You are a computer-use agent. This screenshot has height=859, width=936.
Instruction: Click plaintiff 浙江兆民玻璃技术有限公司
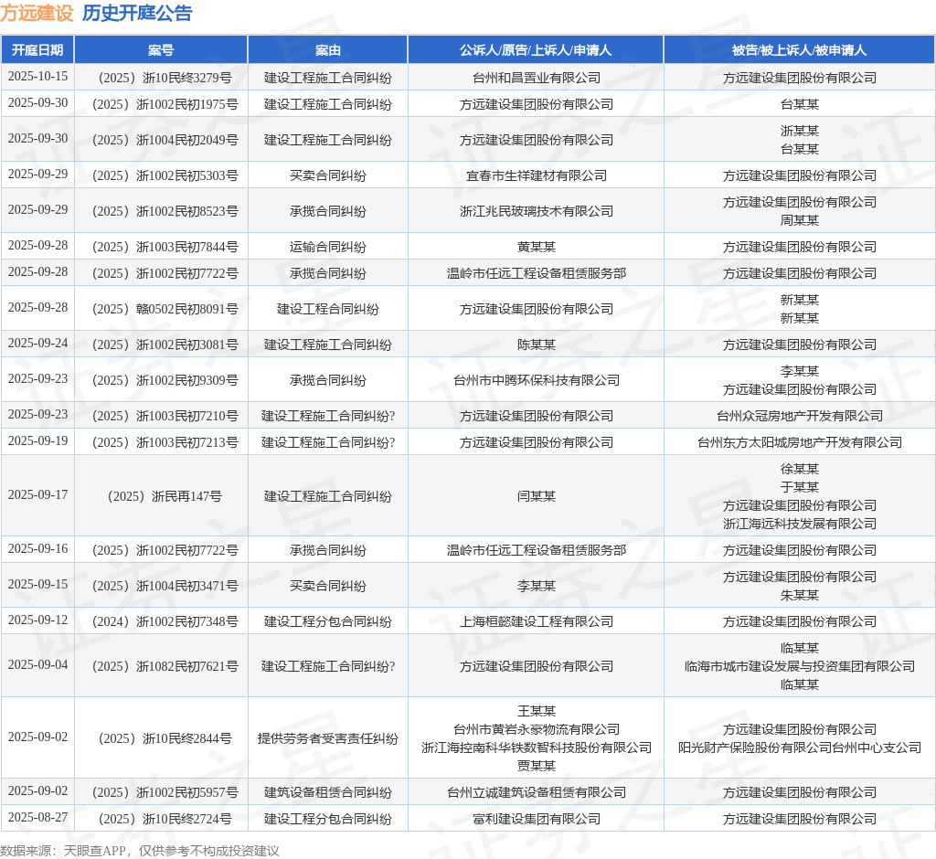536,211
